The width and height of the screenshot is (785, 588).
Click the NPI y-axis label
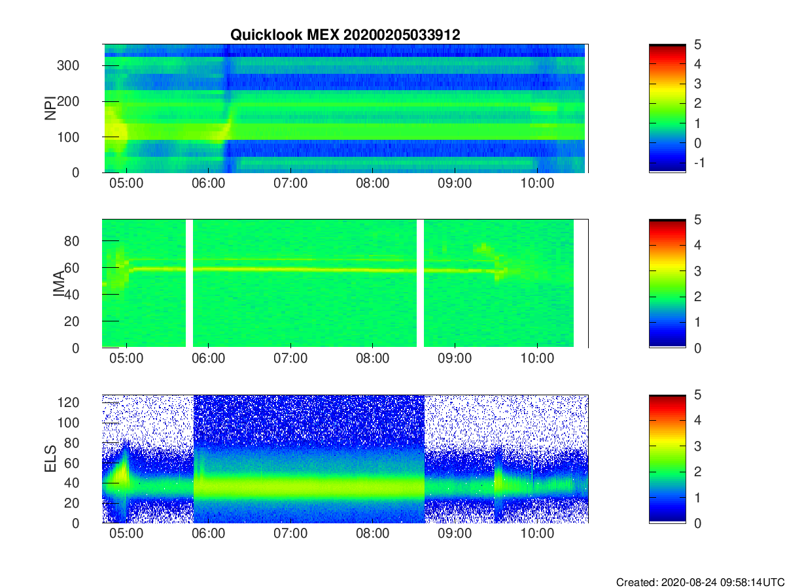[x=50, y=108]
